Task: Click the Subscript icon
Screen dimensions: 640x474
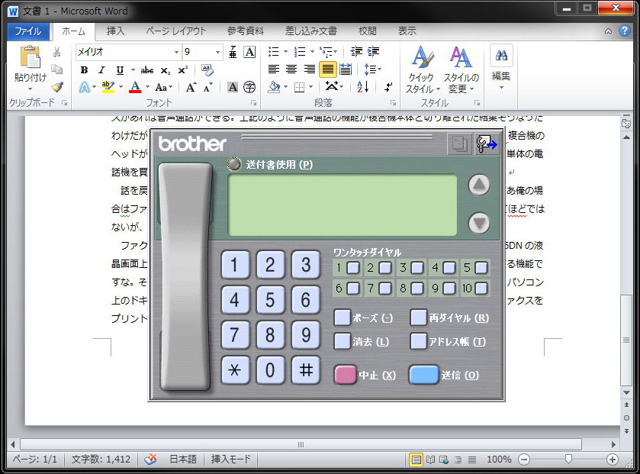Action: pyautogui.click(x=165, y=70)
